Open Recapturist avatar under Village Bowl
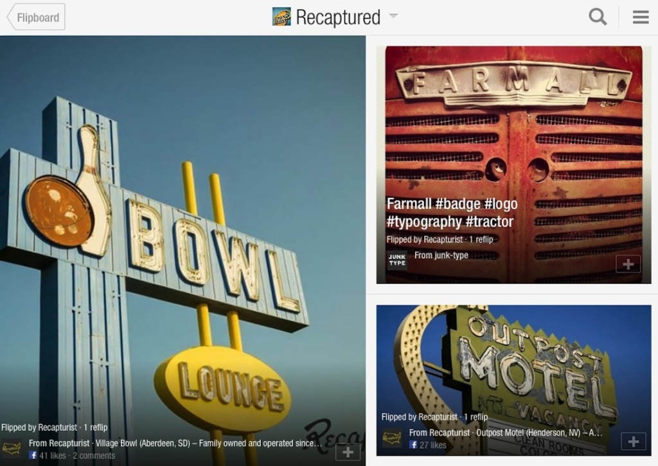Viewport: 658px width, 466px height. click(x=11, y=449)
